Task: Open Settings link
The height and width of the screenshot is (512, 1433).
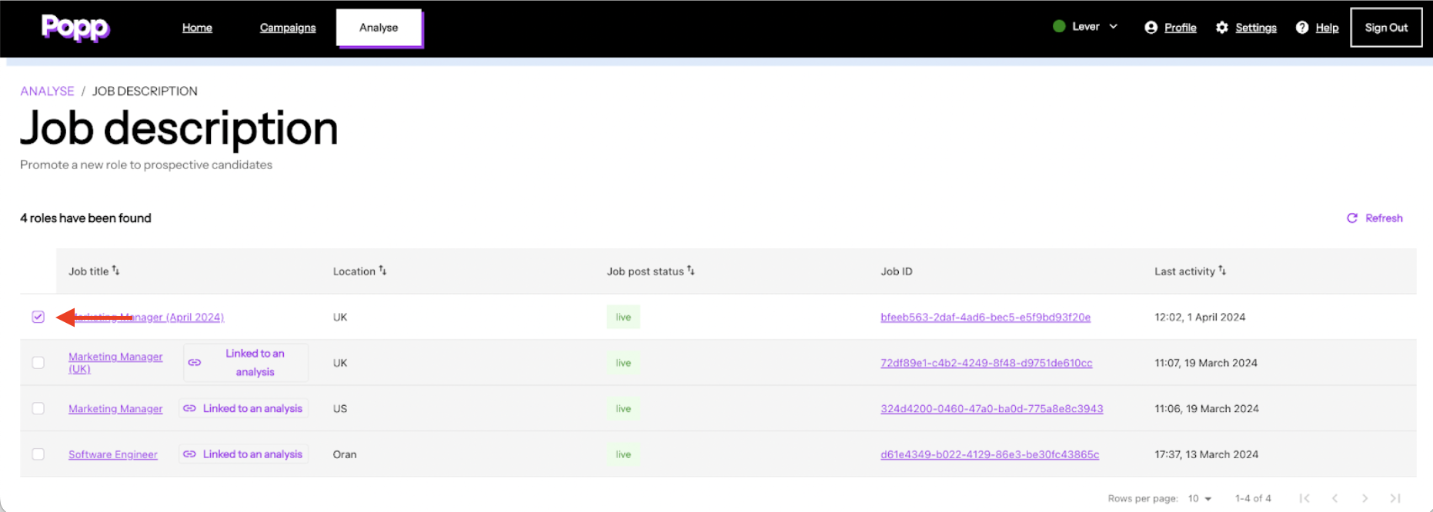Action: point(1255,28)
